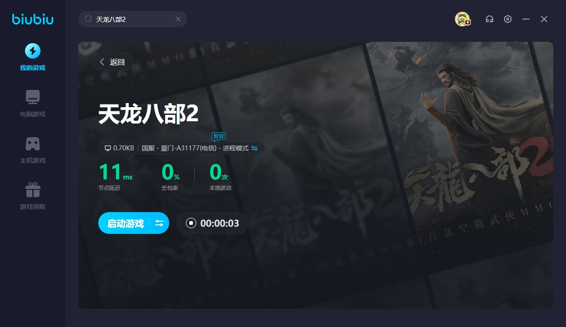Viewport: 566px width, 327px height.
Task: Open node selection 国服-厦门-A31177 bar
Action: (195, 148)
